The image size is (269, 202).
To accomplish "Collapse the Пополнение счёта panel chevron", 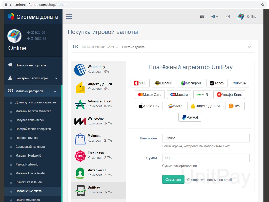I will click(249, 47).
